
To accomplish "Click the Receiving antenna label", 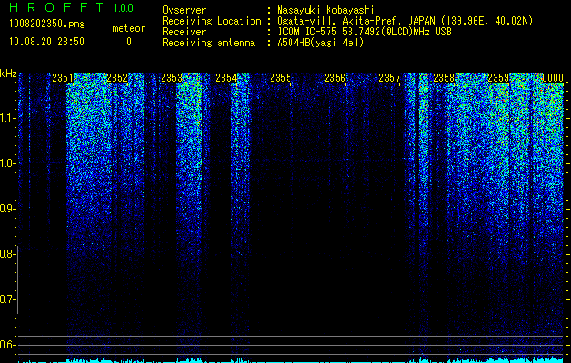I will [x=209, y=43].
